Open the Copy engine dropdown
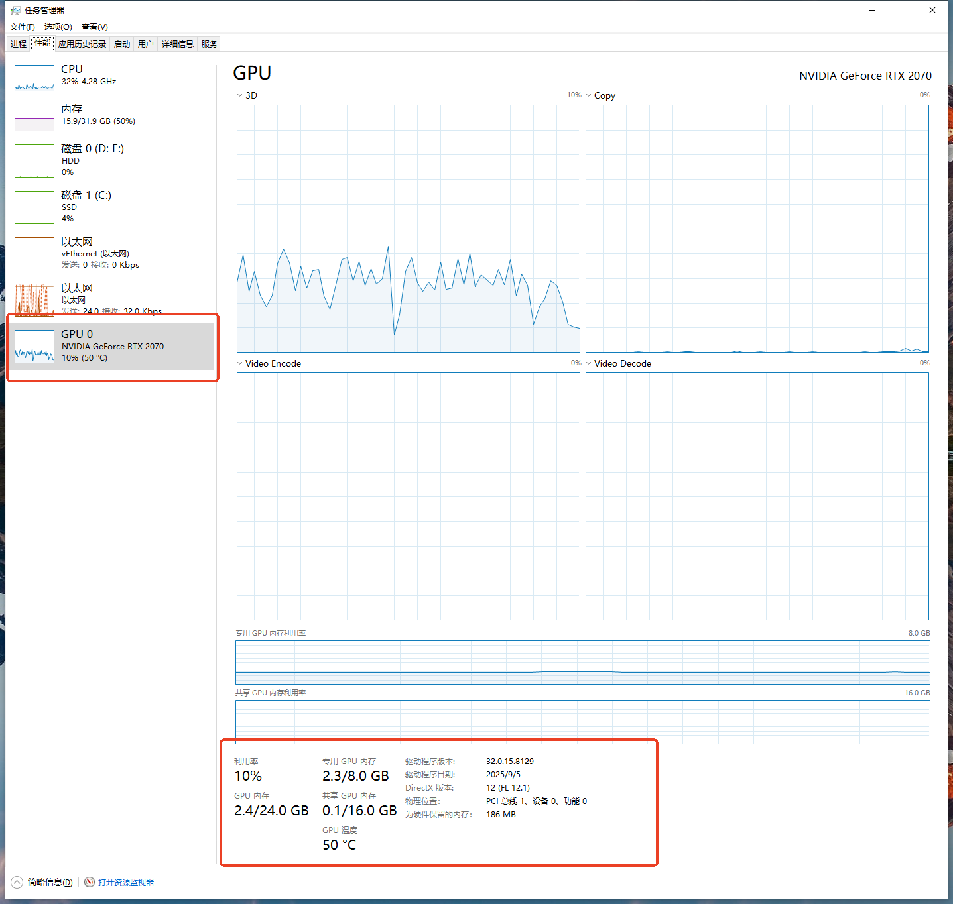This screenshot has width=953, height=904. [589, 95]
